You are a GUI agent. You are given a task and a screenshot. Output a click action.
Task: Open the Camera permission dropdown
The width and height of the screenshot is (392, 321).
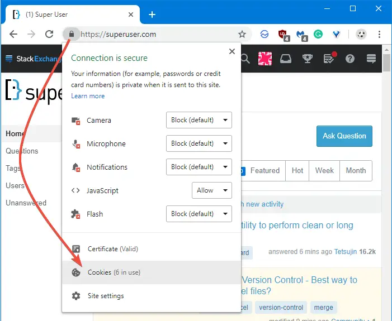(199, 120)
